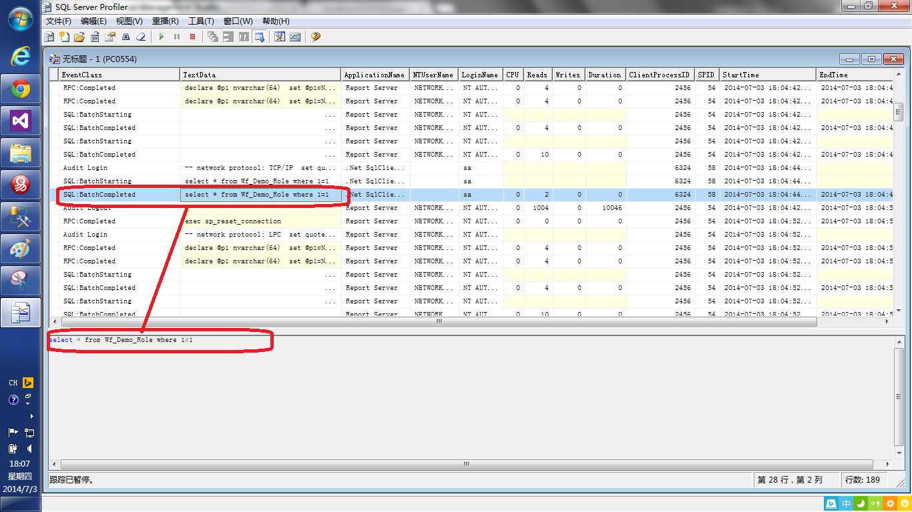The height and width of the screenshot is (512, 912).
Task: Open the 帮助(H) menu
Action: pyautogui.click(x=276, y=21)
